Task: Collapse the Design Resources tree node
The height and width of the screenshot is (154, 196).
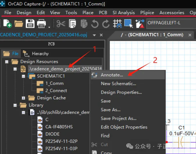Action: [7, 61]
